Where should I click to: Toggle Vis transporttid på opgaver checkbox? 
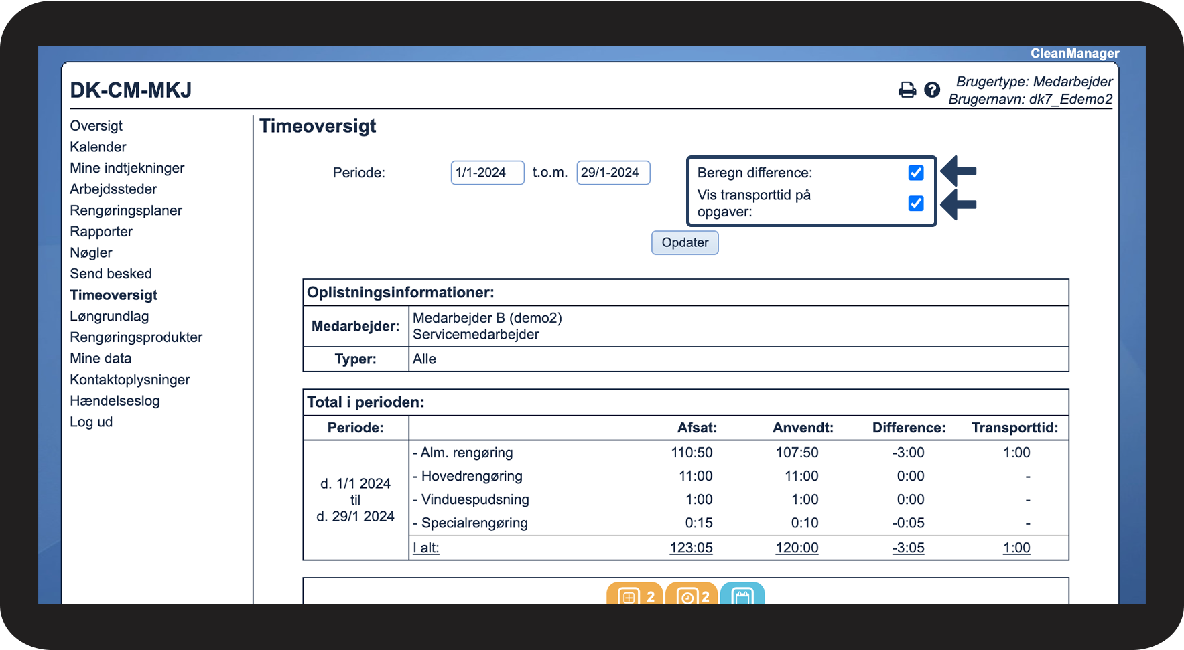916,204
